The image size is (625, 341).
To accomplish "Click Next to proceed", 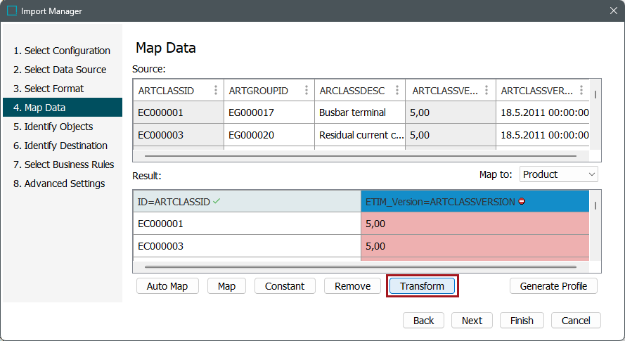I will (472, 321).
